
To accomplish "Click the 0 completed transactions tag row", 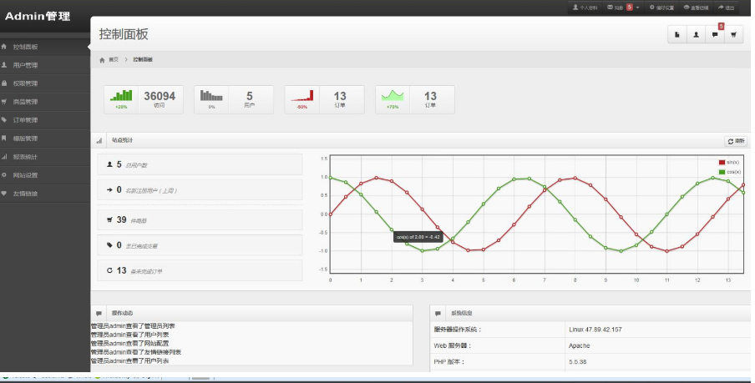I will tap(200, 245).
